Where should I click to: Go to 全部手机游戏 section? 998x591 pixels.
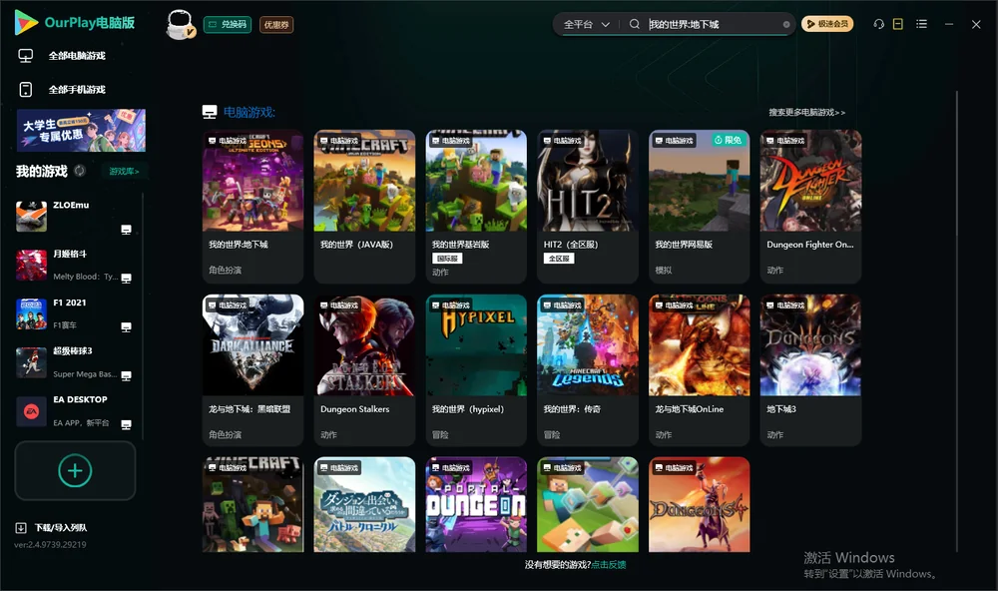tap(62, 90)
